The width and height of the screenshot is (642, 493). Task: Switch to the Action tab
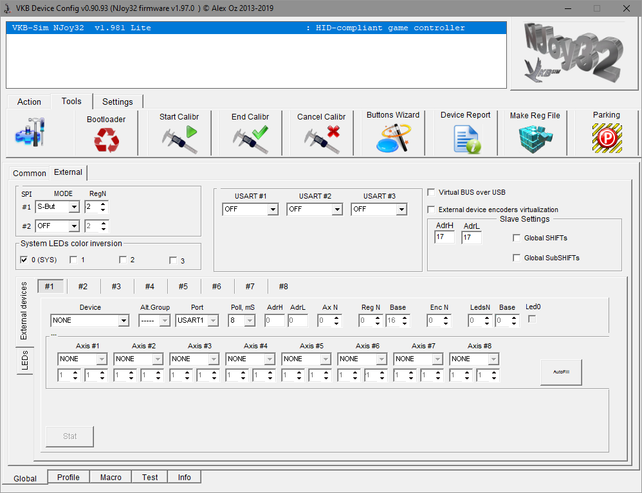point(29,102)
